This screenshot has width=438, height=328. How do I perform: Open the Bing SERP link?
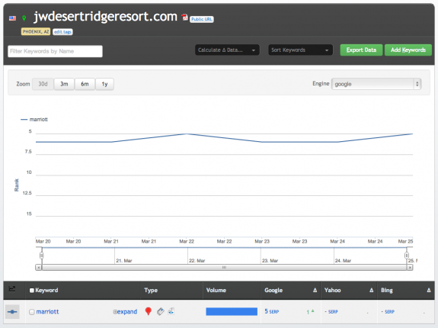(x=389, y=311)
